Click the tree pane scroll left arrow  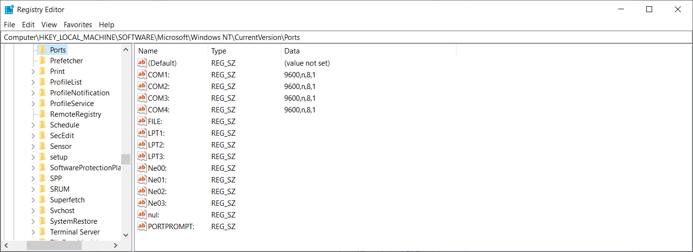(6, 246)
